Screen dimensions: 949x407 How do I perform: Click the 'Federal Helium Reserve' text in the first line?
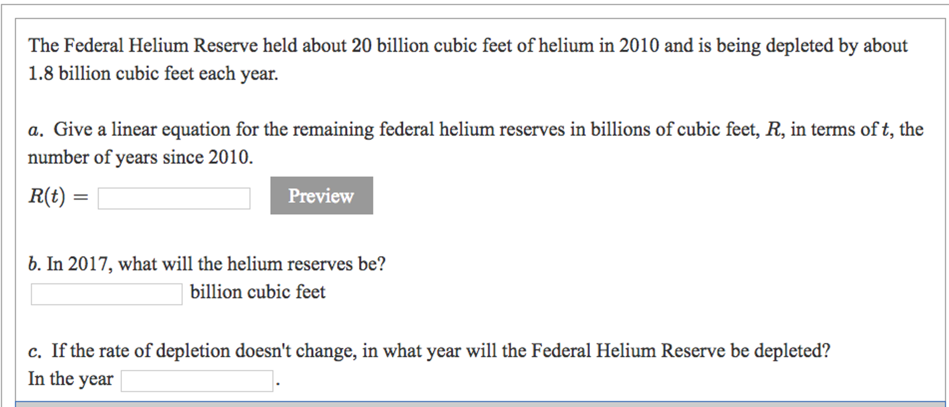point(160,46)
